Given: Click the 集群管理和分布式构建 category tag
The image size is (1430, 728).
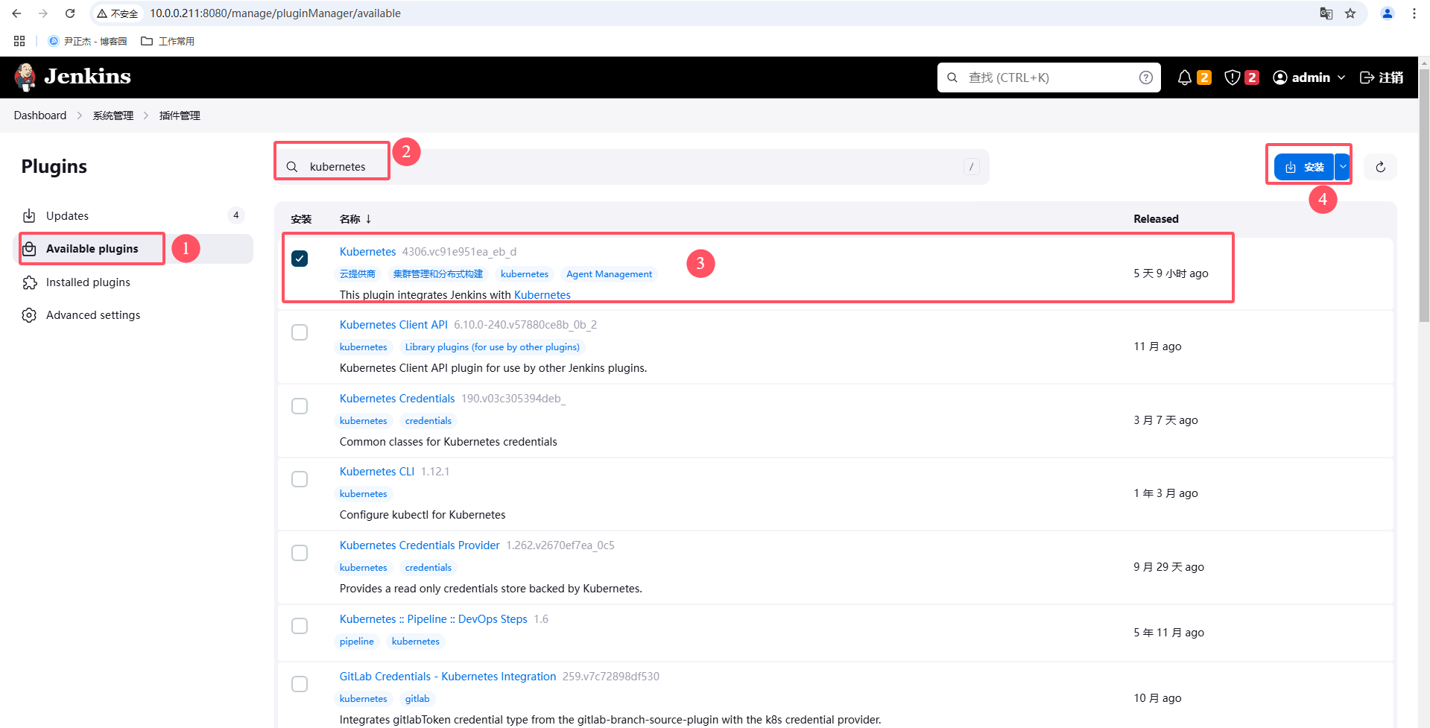Looking at the screenshot, I should point(438,274).
